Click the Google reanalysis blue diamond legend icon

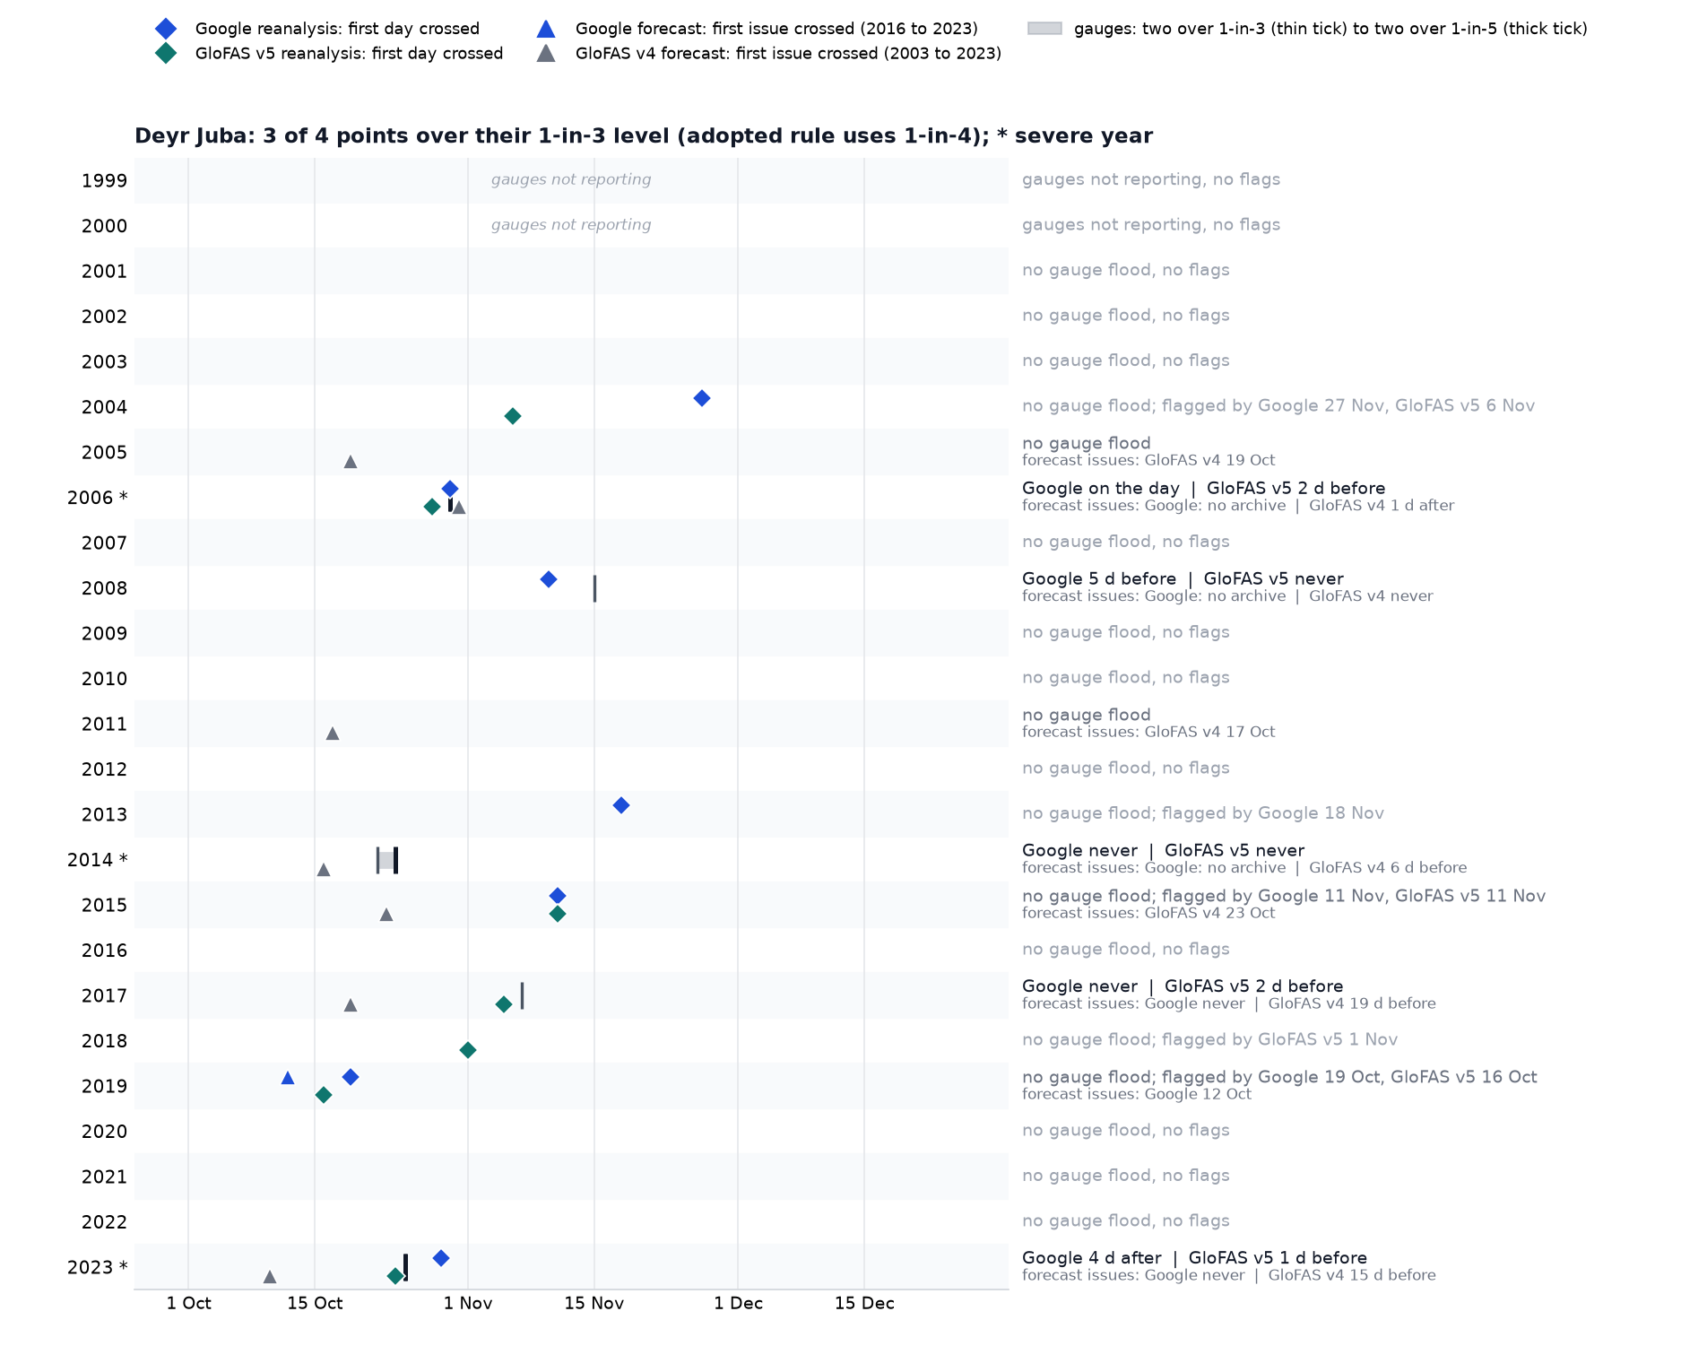166,29
